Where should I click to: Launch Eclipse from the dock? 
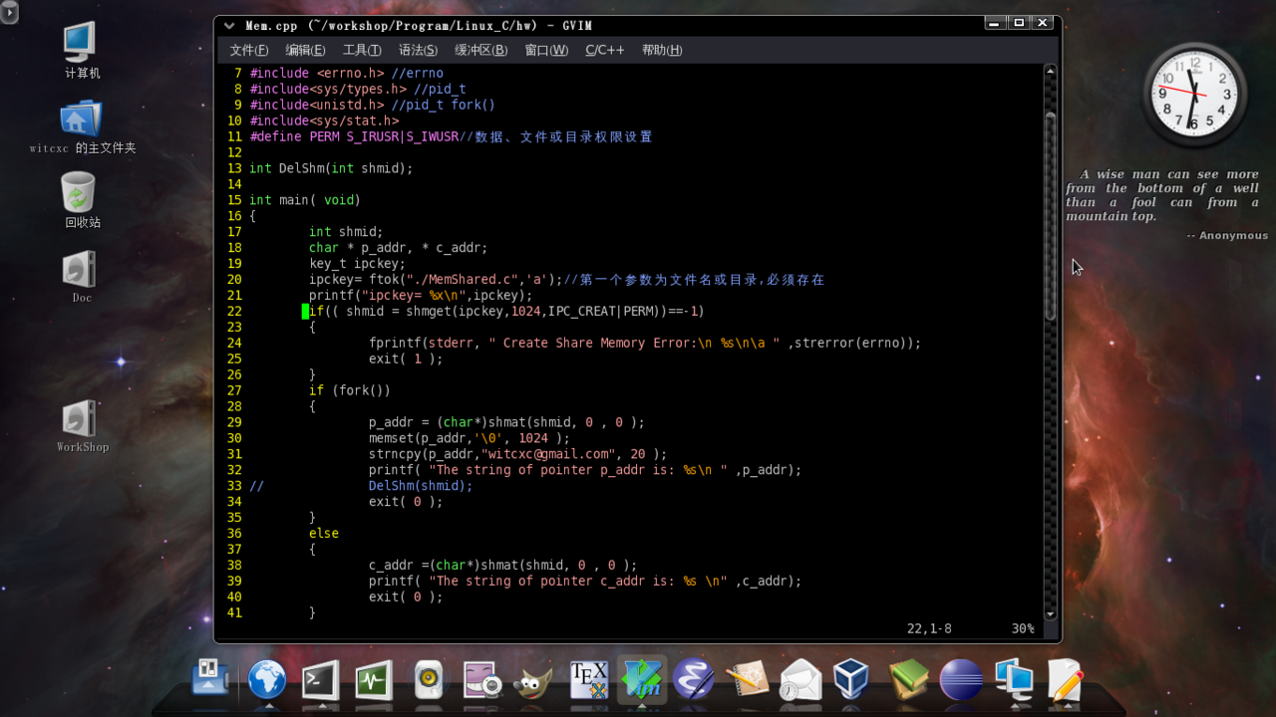[x=961, y=681]
